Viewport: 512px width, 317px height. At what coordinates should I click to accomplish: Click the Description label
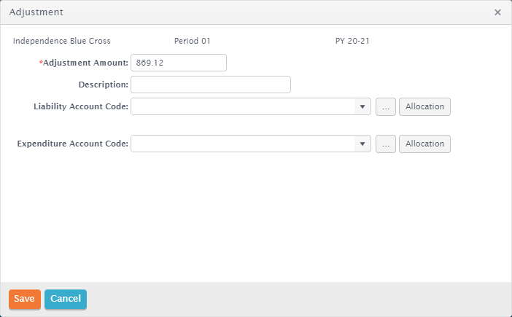[103, 85]
